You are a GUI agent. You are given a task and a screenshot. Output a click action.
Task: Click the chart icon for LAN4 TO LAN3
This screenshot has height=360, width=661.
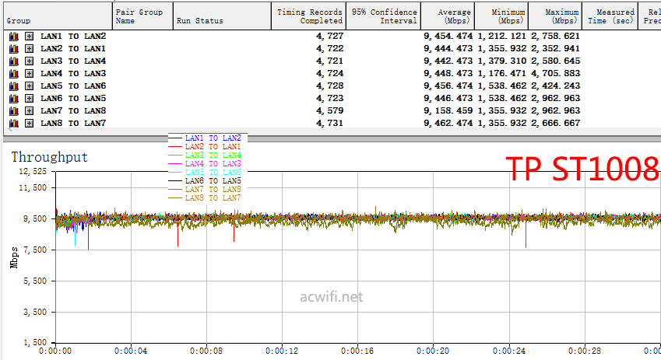tap(14, 74)
